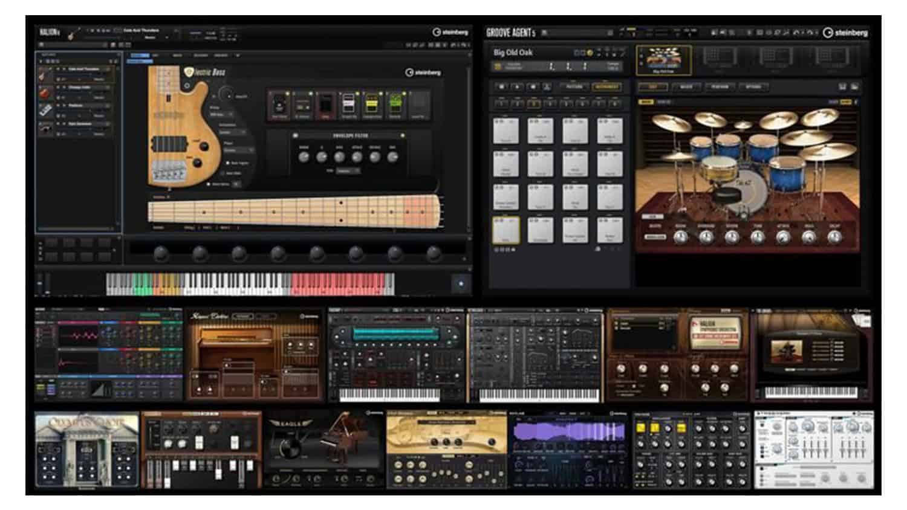Switch pads to Pattern mode
This screenshot has width=907, height=510.
tap(574, 87)
